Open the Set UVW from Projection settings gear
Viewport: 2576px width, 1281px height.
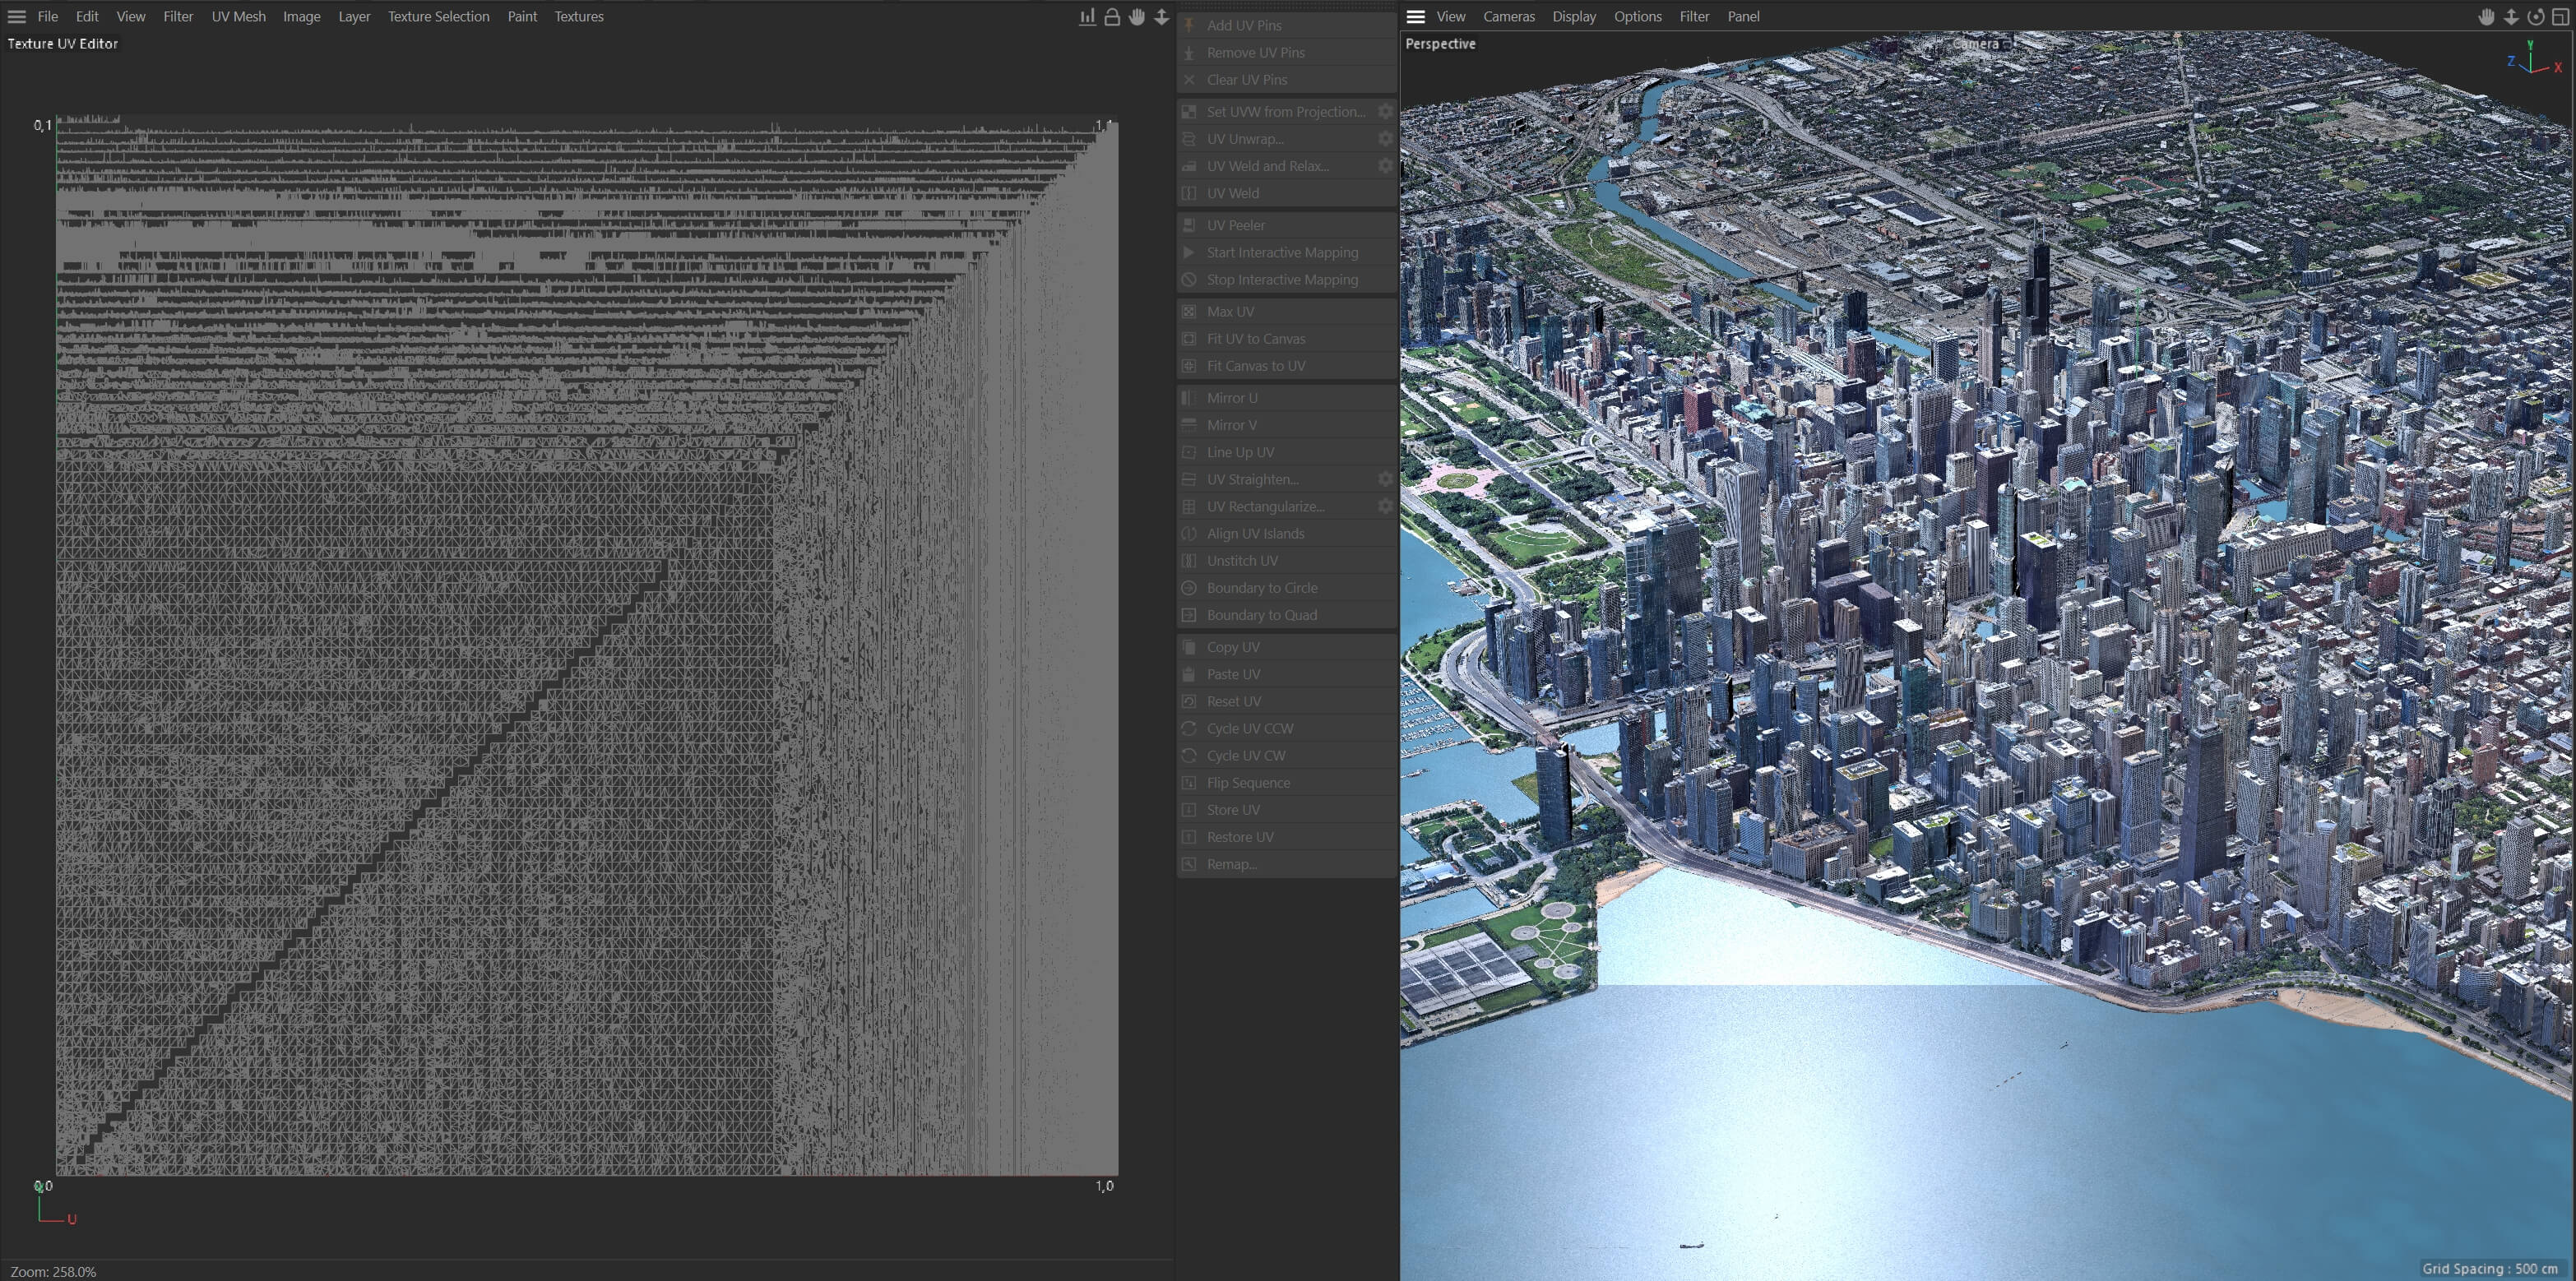click(1385, 112)
